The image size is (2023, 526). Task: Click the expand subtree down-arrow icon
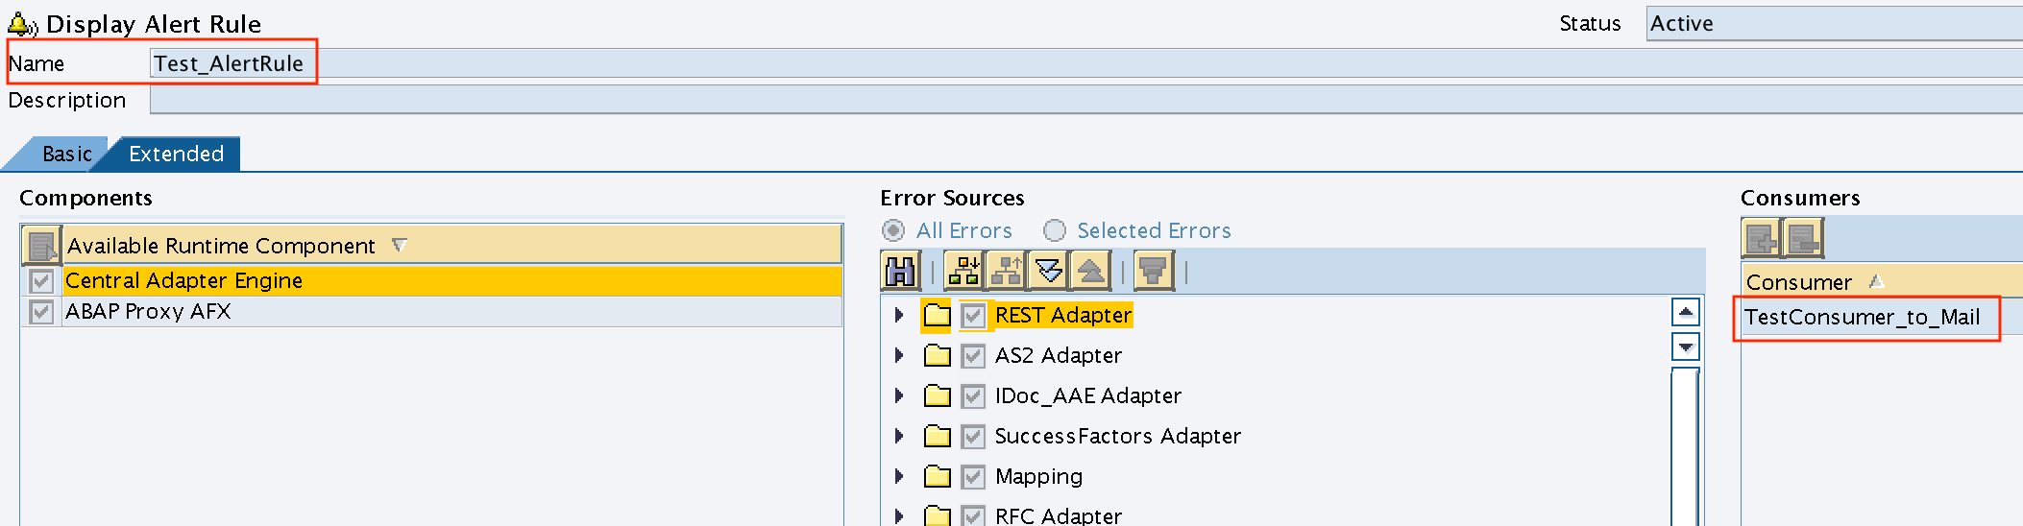click(x=1048, y=272)
